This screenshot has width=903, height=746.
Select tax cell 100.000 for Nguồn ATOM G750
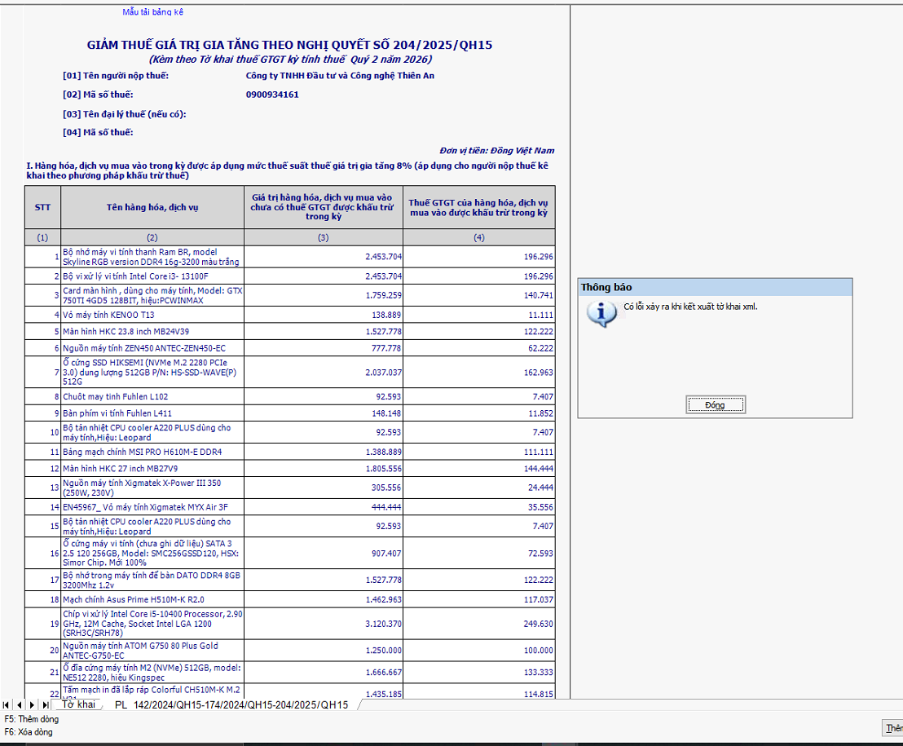(x=479, y=651)
